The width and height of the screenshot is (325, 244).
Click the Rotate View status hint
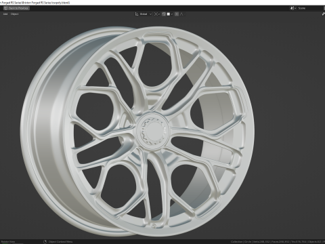pyautogui.click(x=8, y=242)
